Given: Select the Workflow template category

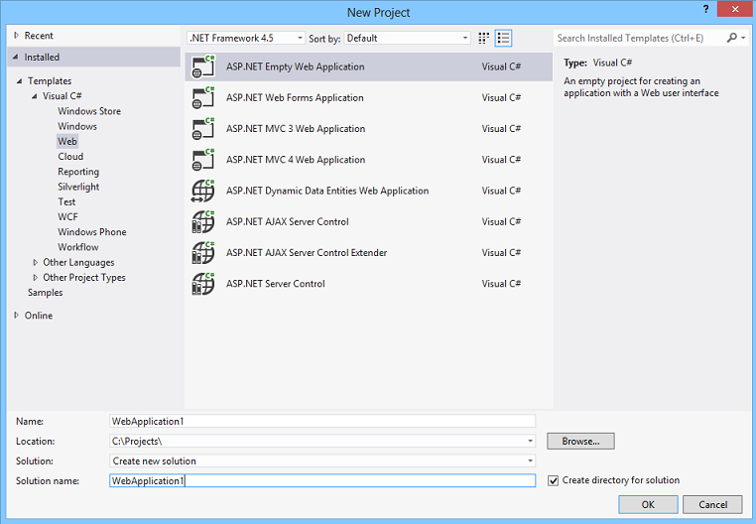Looking at the screenshot, I should (x=78, y=247).
